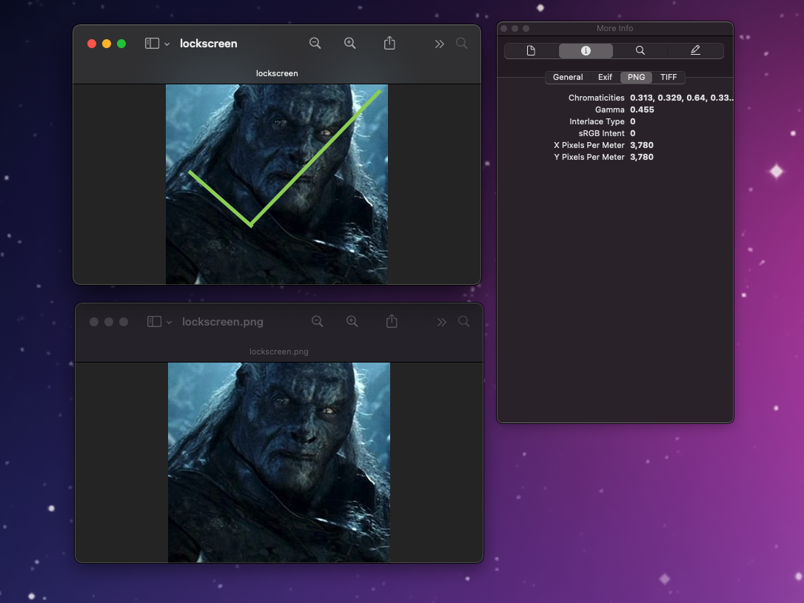
Task: Select the PNG tab
Action: tap(637, 78)
